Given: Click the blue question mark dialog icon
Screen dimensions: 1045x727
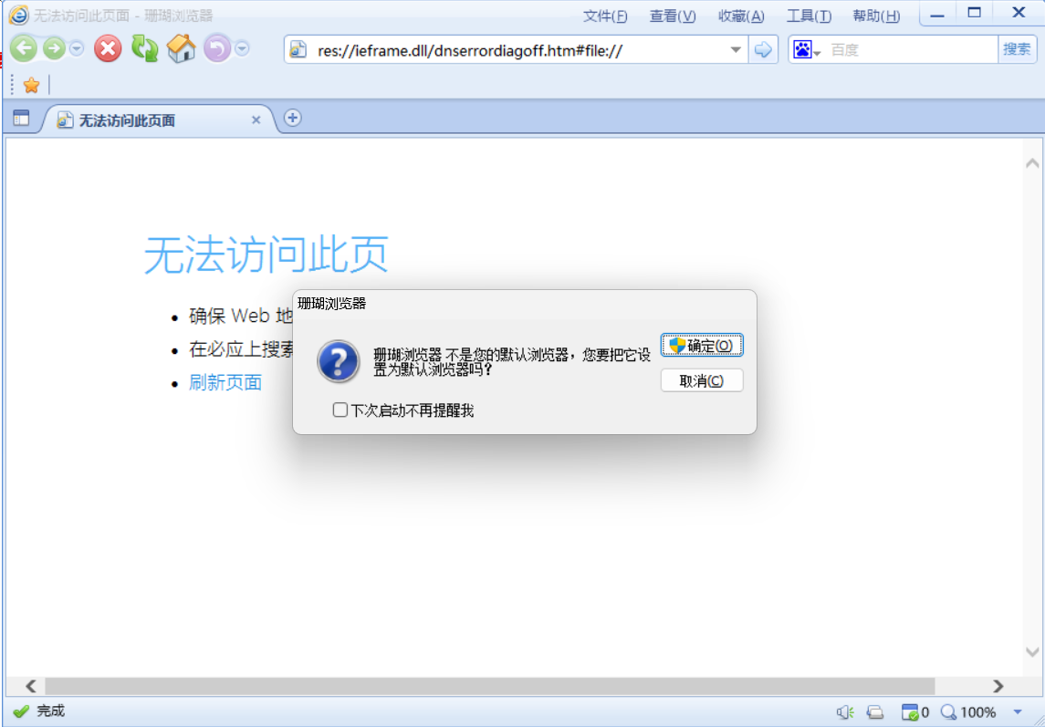Looking at the screenshot, I should tap(339, 362).
